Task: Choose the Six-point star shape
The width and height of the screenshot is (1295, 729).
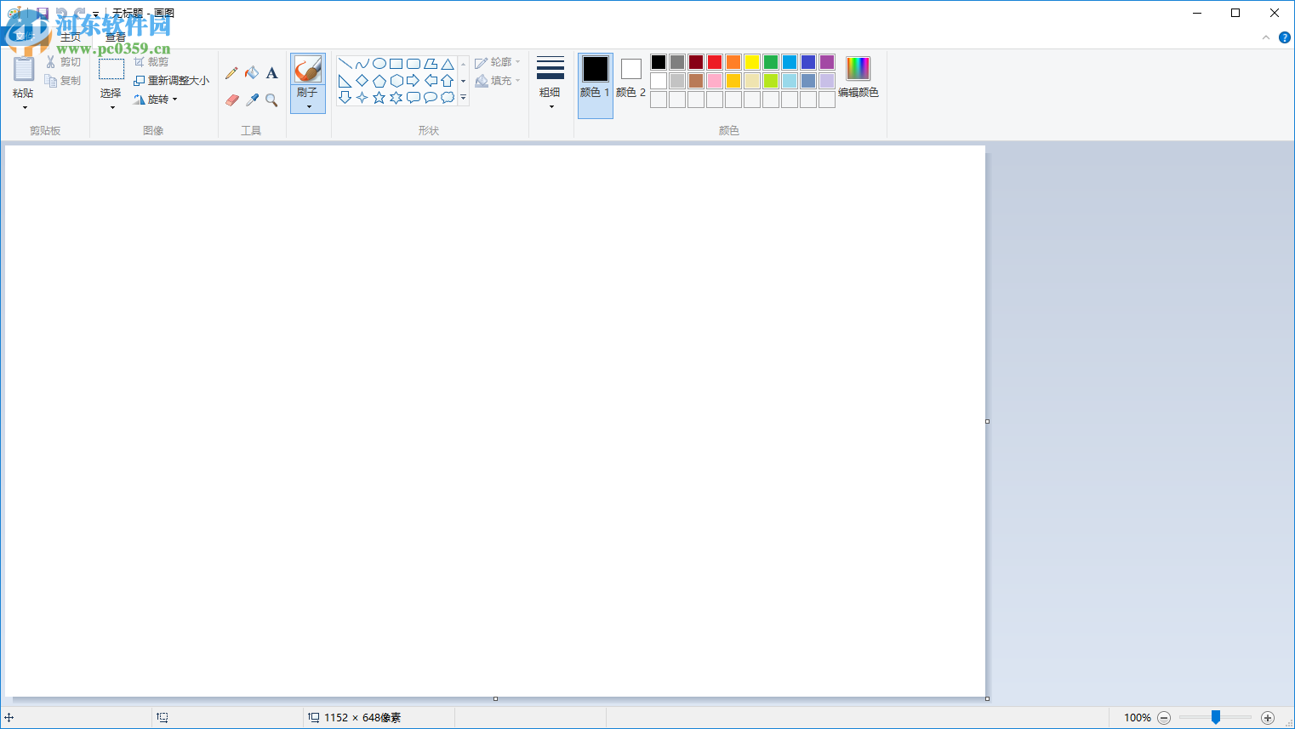Action: (x=396, y=98)
